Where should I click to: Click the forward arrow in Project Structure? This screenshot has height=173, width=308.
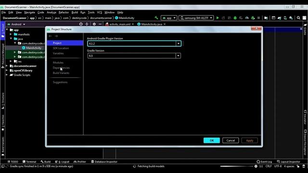(56, 36)
